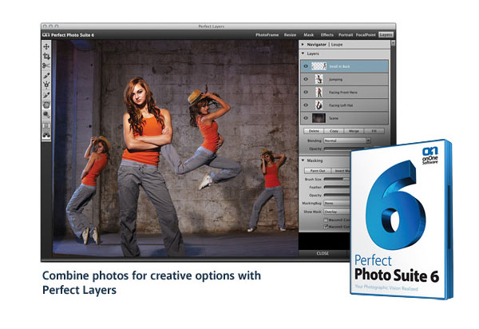
Task: Select the masking brush tool
Action: point(46,75)
